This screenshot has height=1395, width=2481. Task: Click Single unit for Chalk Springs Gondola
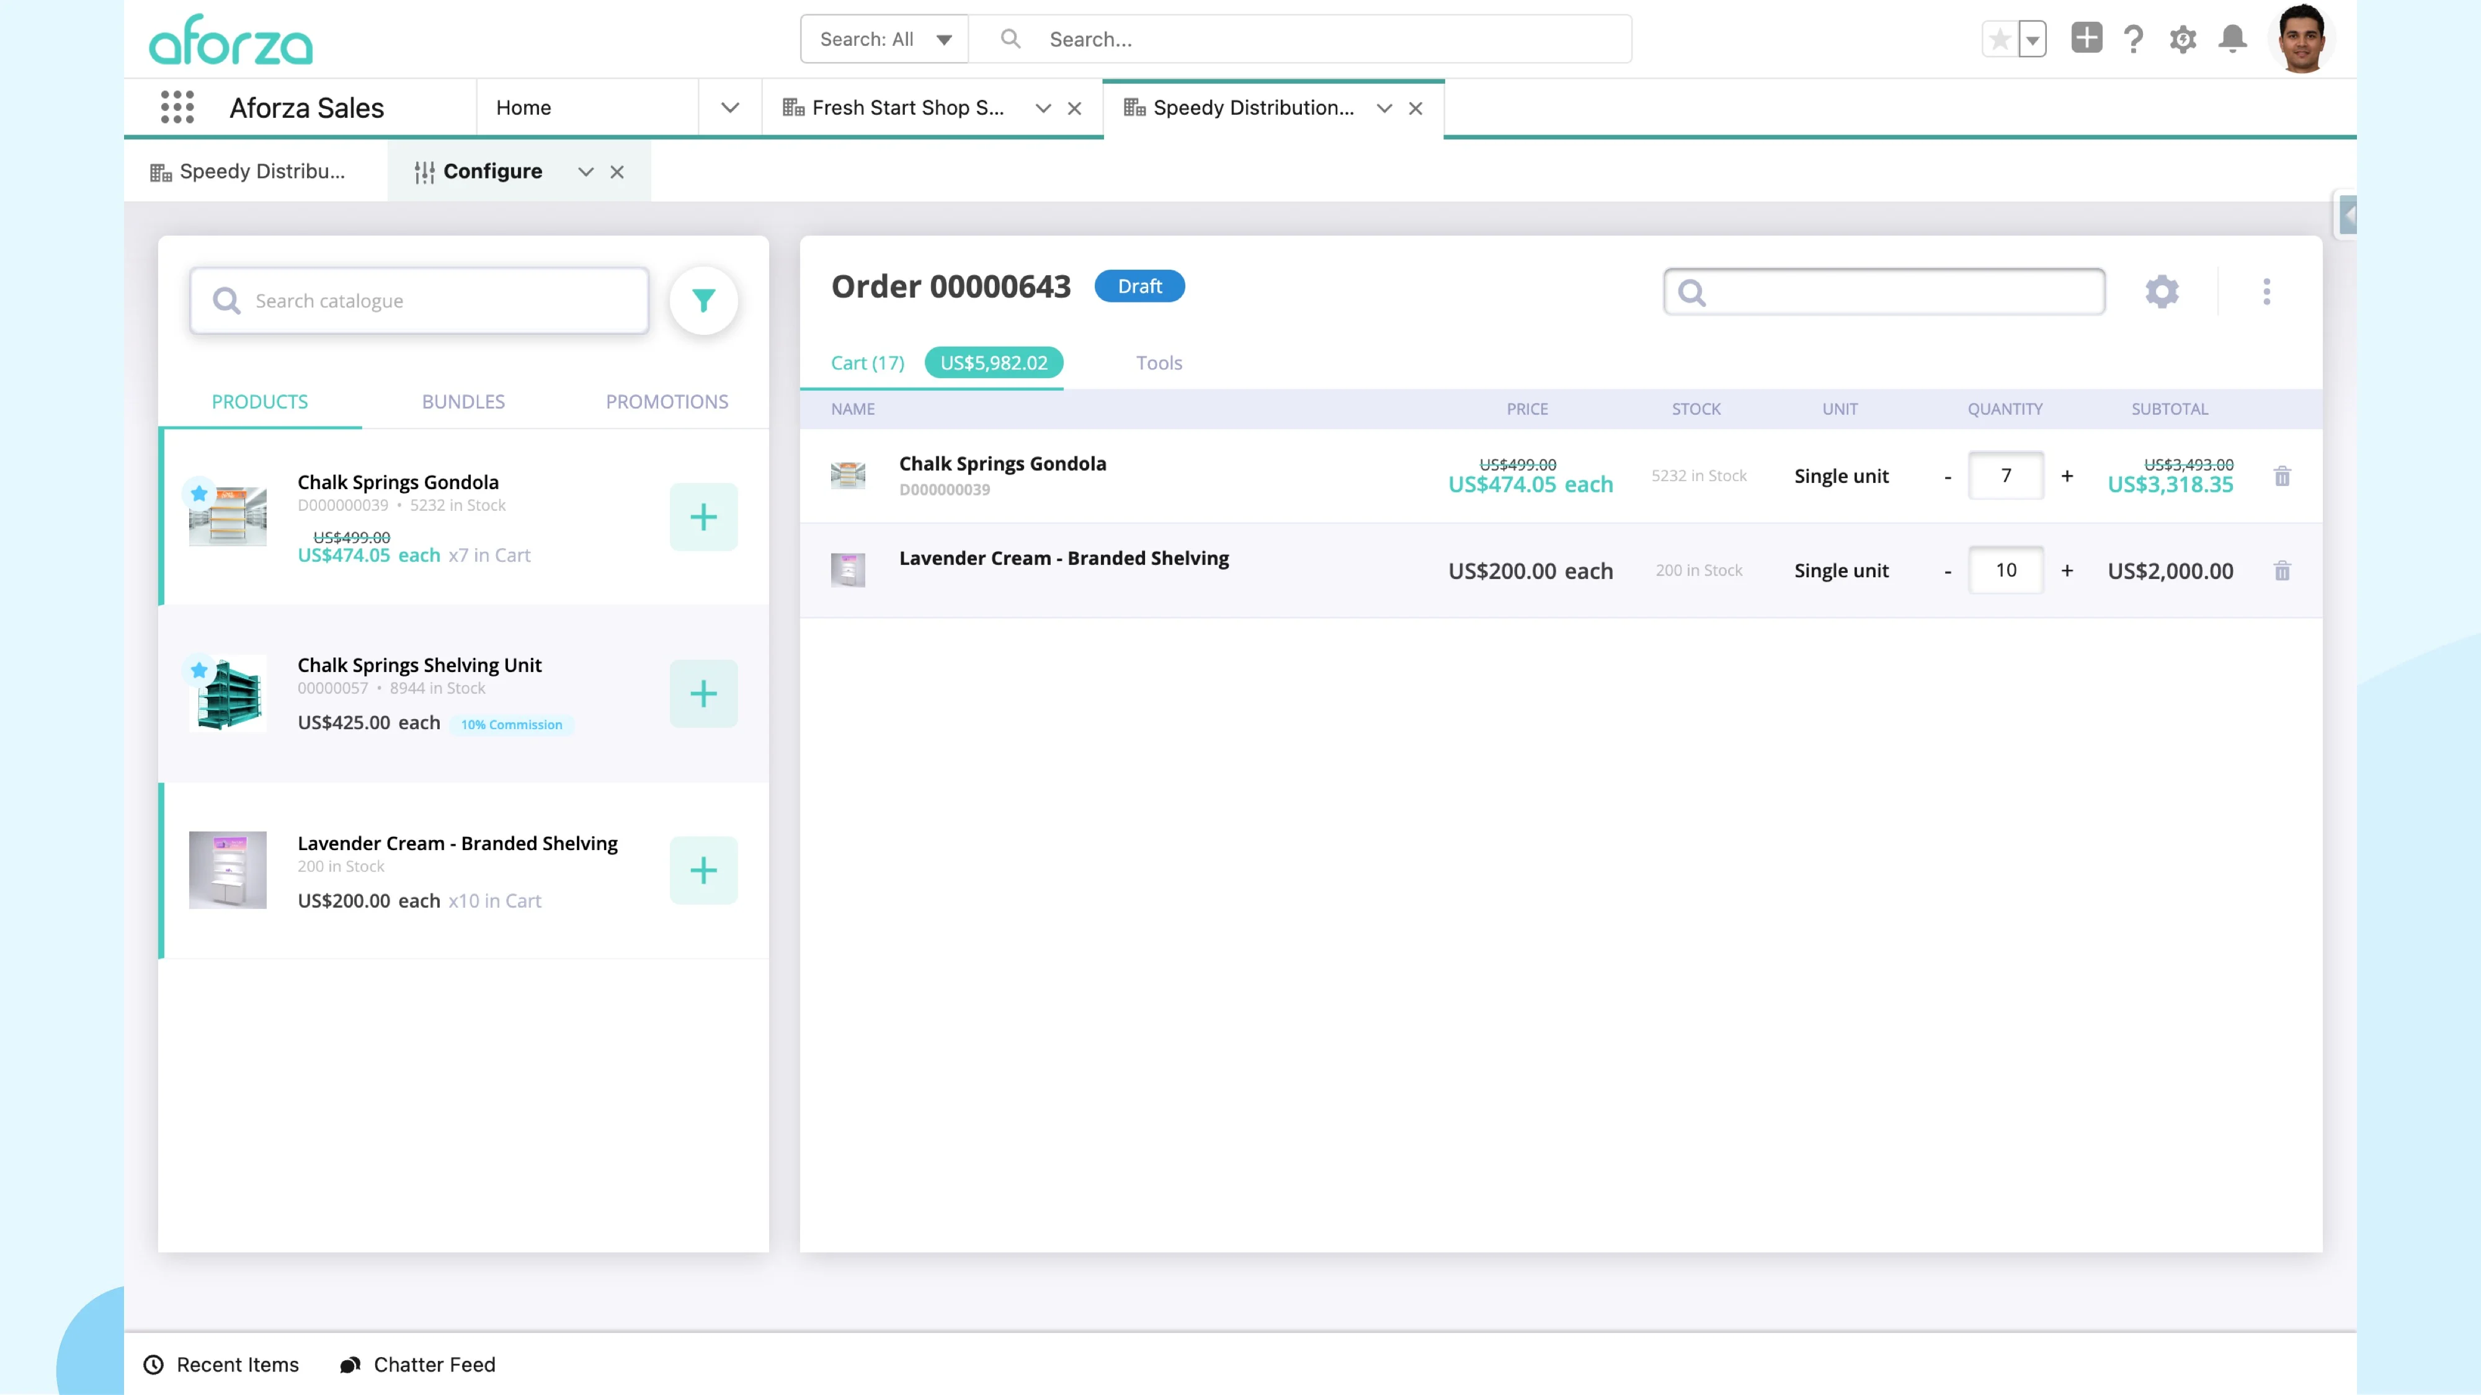(x=1842, y=476)
